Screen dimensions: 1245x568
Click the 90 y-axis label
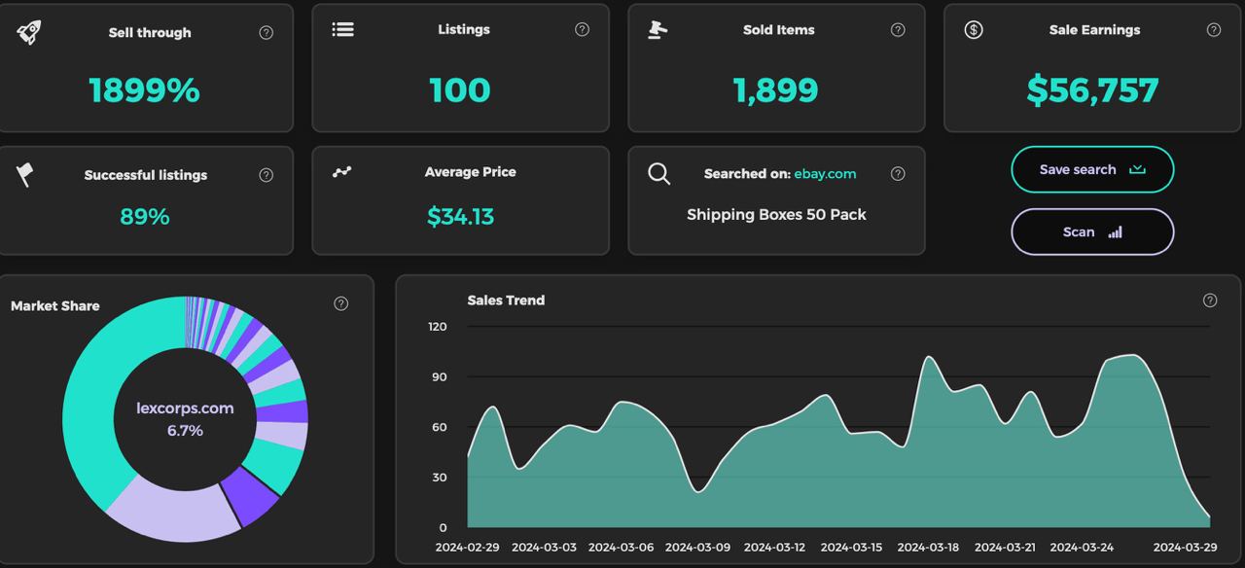click(440, 377)
